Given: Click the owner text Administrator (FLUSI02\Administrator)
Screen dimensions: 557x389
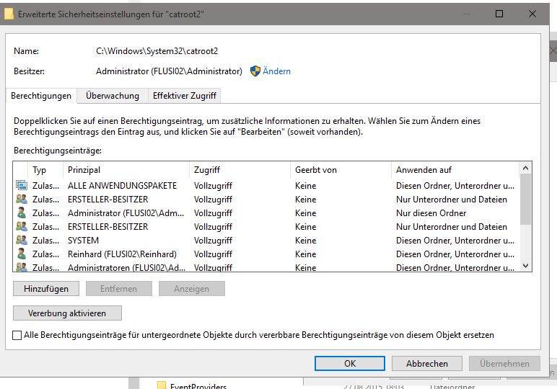Looking at the screenshot, I should coord(169,71).
